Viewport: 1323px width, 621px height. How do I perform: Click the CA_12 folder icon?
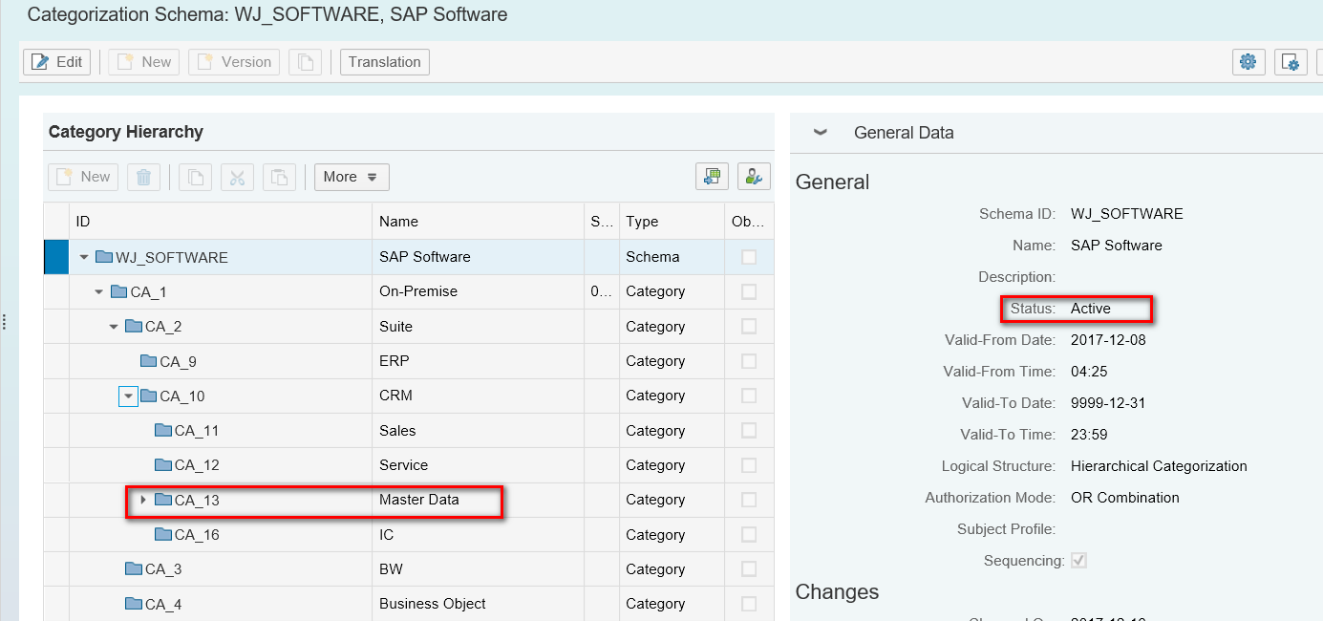pyautogui.click(x=163, y=465)
